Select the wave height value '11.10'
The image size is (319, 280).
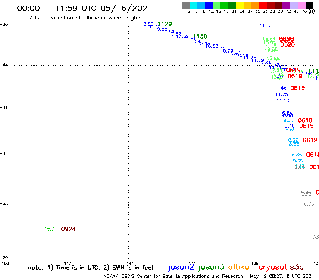[x=283, y=100]
